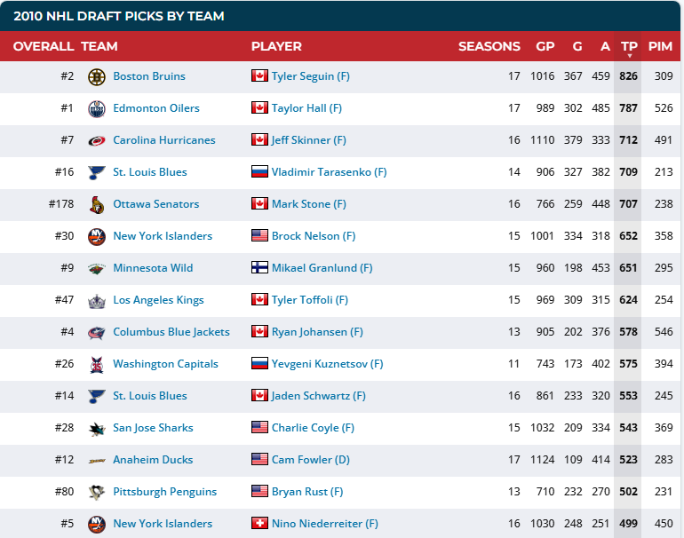Select the '1124' games played value
Image resolution: width=684 pixels, height=538 pixels.
pyautogui.click(x=542, y=460)
